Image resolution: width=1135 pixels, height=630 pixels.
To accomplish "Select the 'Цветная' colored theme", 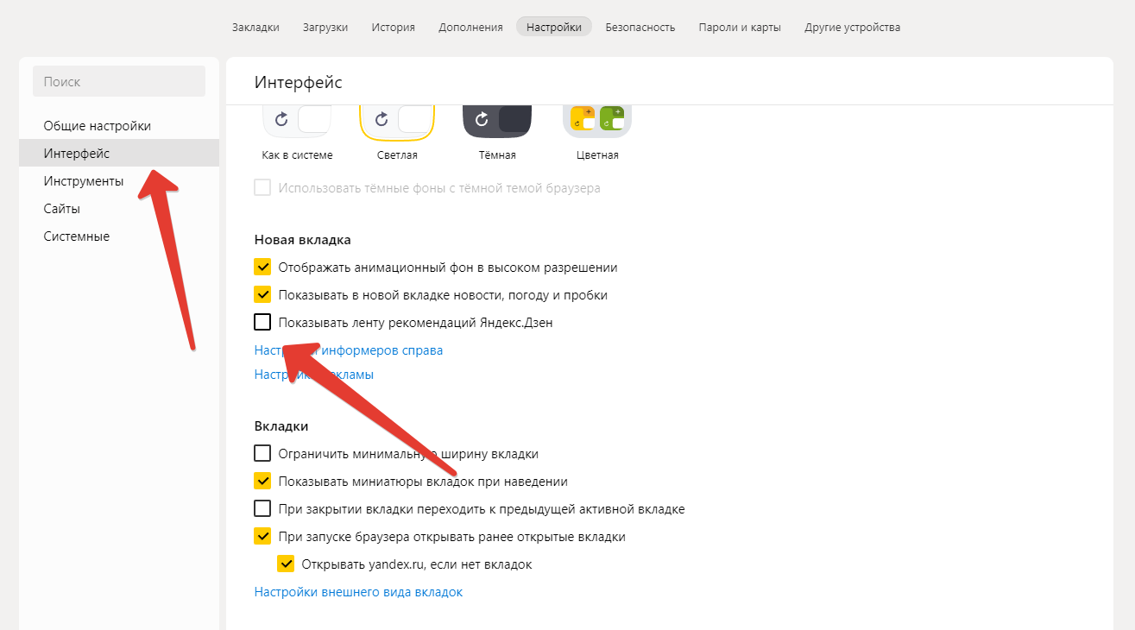I will tap(597, 121).
